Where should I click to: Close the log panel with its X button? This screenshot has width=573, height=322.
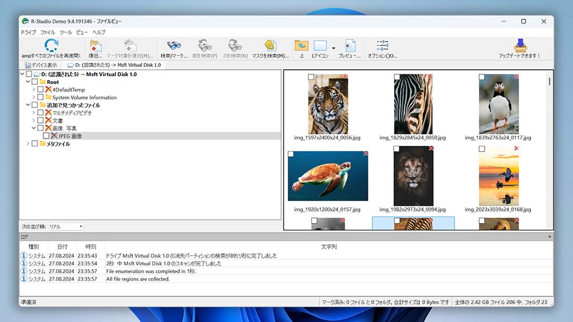pyautogui.click(x=550, y=237)
